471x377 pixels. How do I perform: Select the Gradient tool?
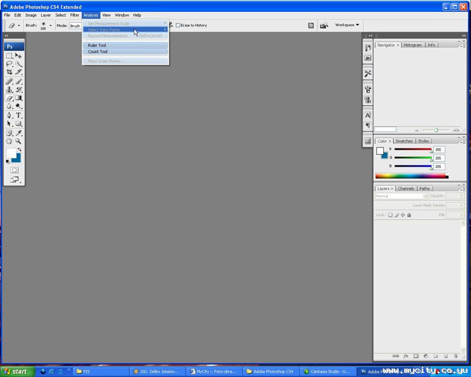click(19, 98)
